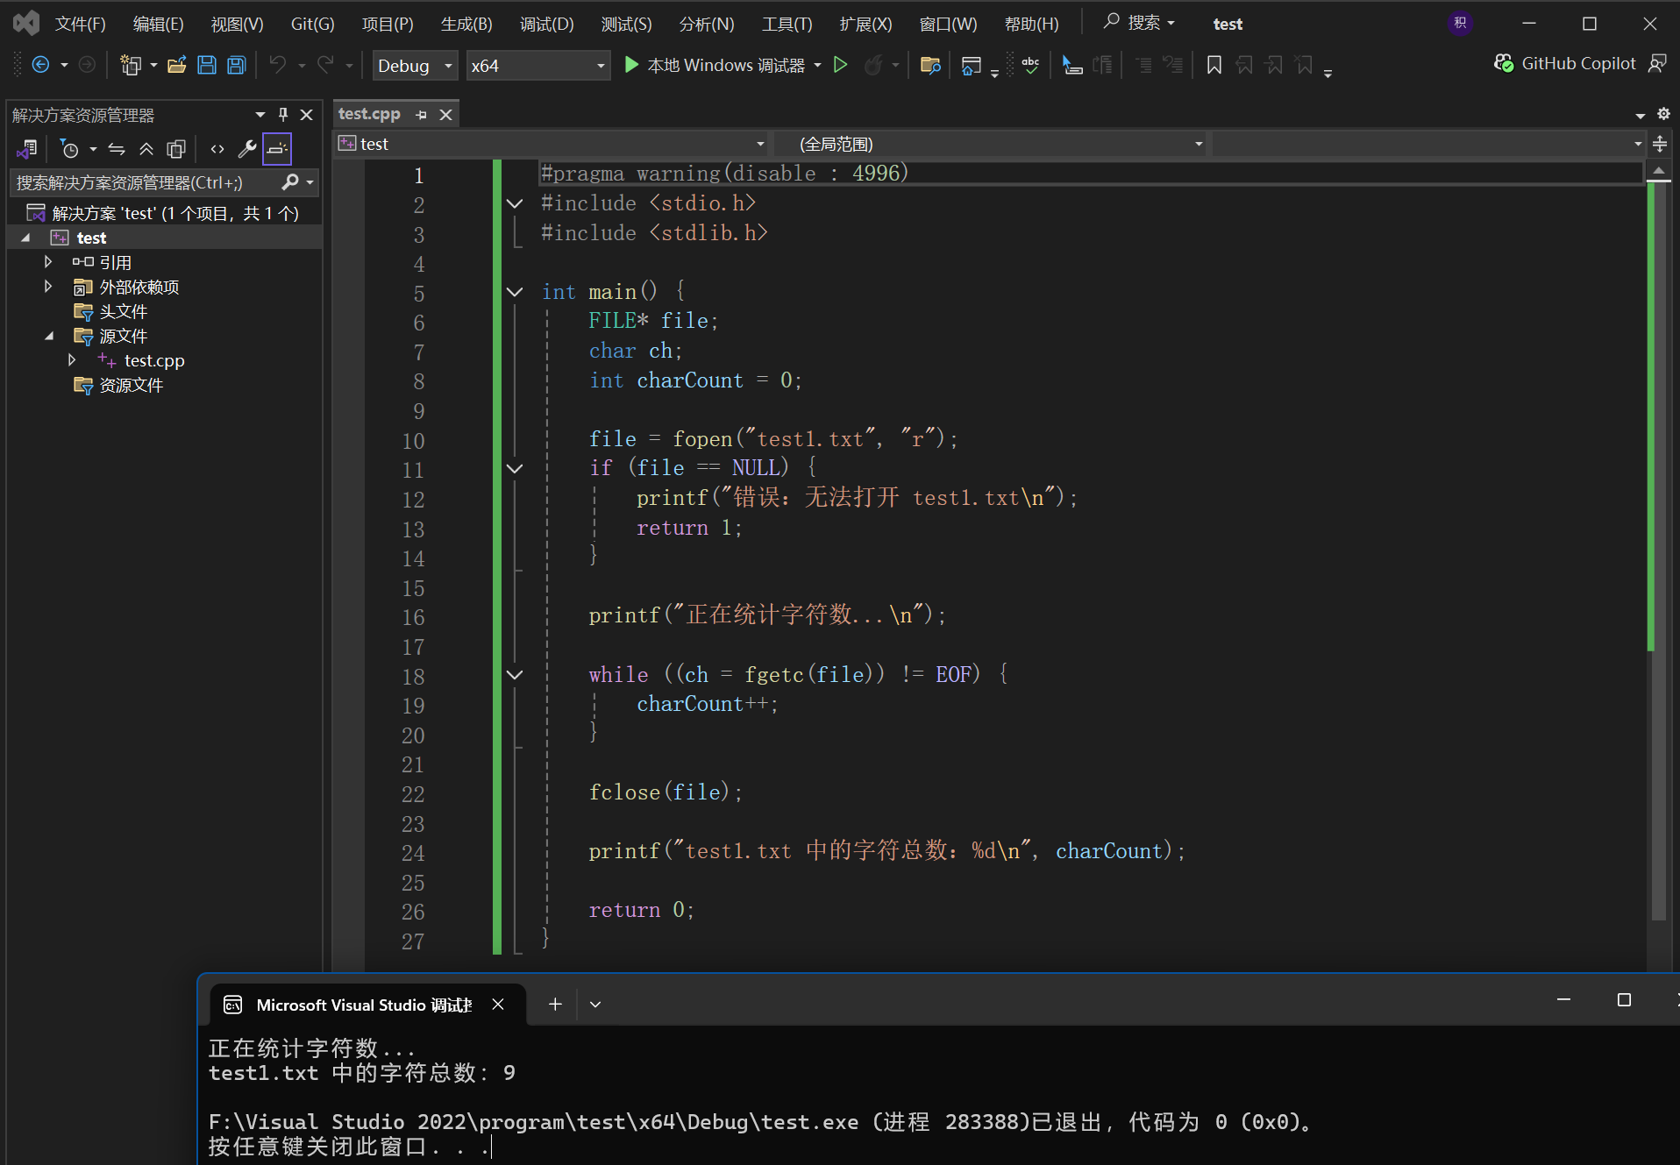Click the abc spell checker icon
This screenshot has height=1165, width=1680.
pos(1031,65)
